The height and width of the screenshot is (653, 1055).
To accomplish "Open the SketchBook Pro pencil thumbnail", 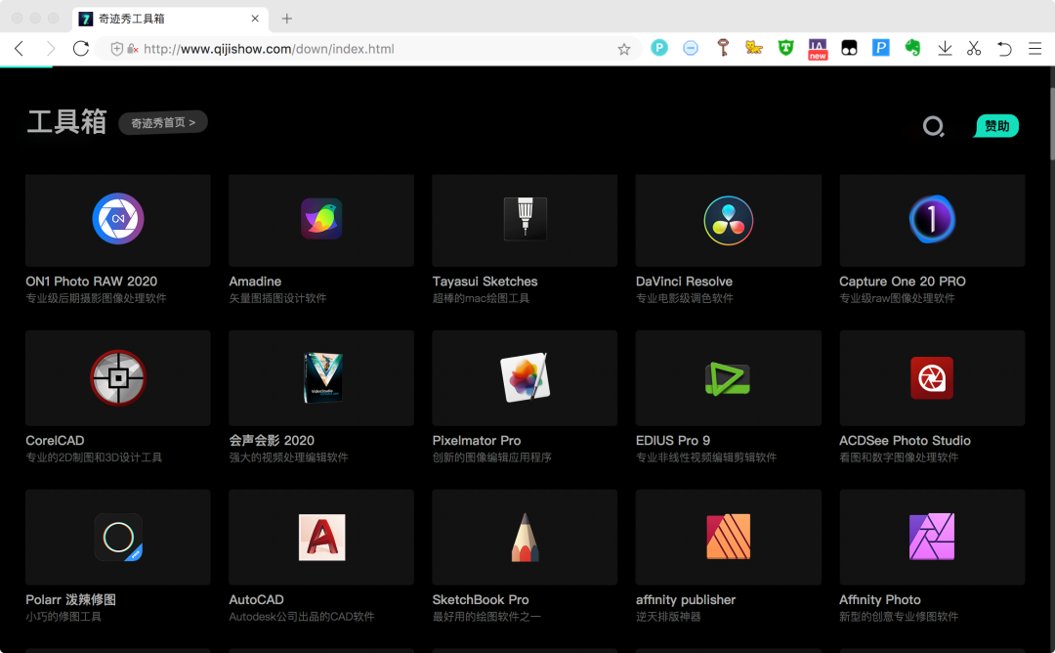I will [x=525, y=537].
